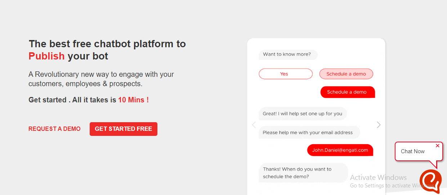This screenshot has height=195, width=447.
Task: Choose the outlined Schedule a demo option
Action: 346,74
